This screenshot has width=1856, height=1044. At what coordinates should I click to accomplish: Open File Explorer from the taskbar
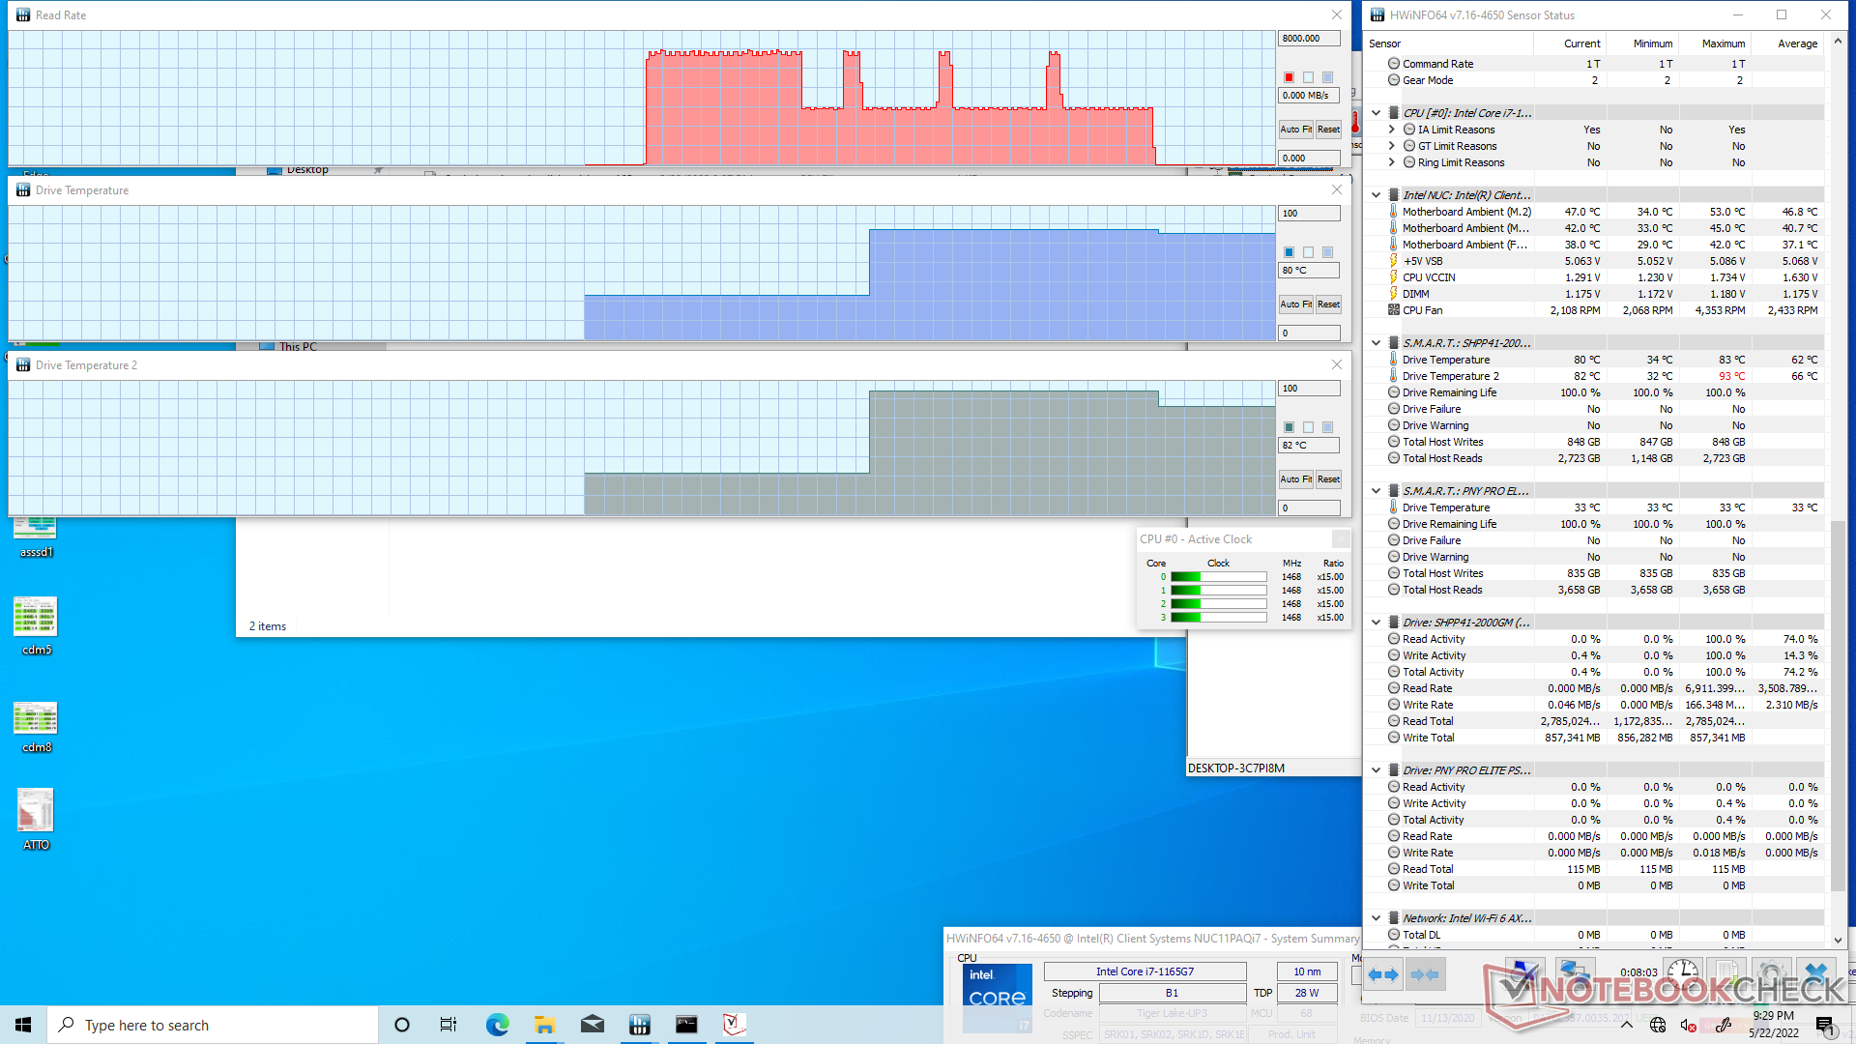pos(544,1025)
